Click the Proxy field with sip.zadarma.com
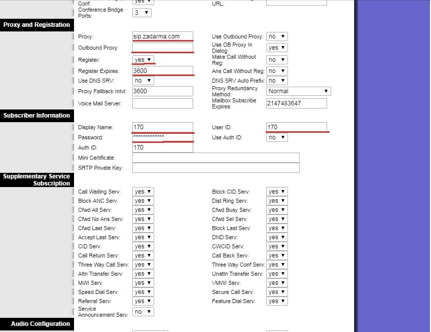Image resolution: width=431 pixels, height=332 pixels. coord(163,36)
